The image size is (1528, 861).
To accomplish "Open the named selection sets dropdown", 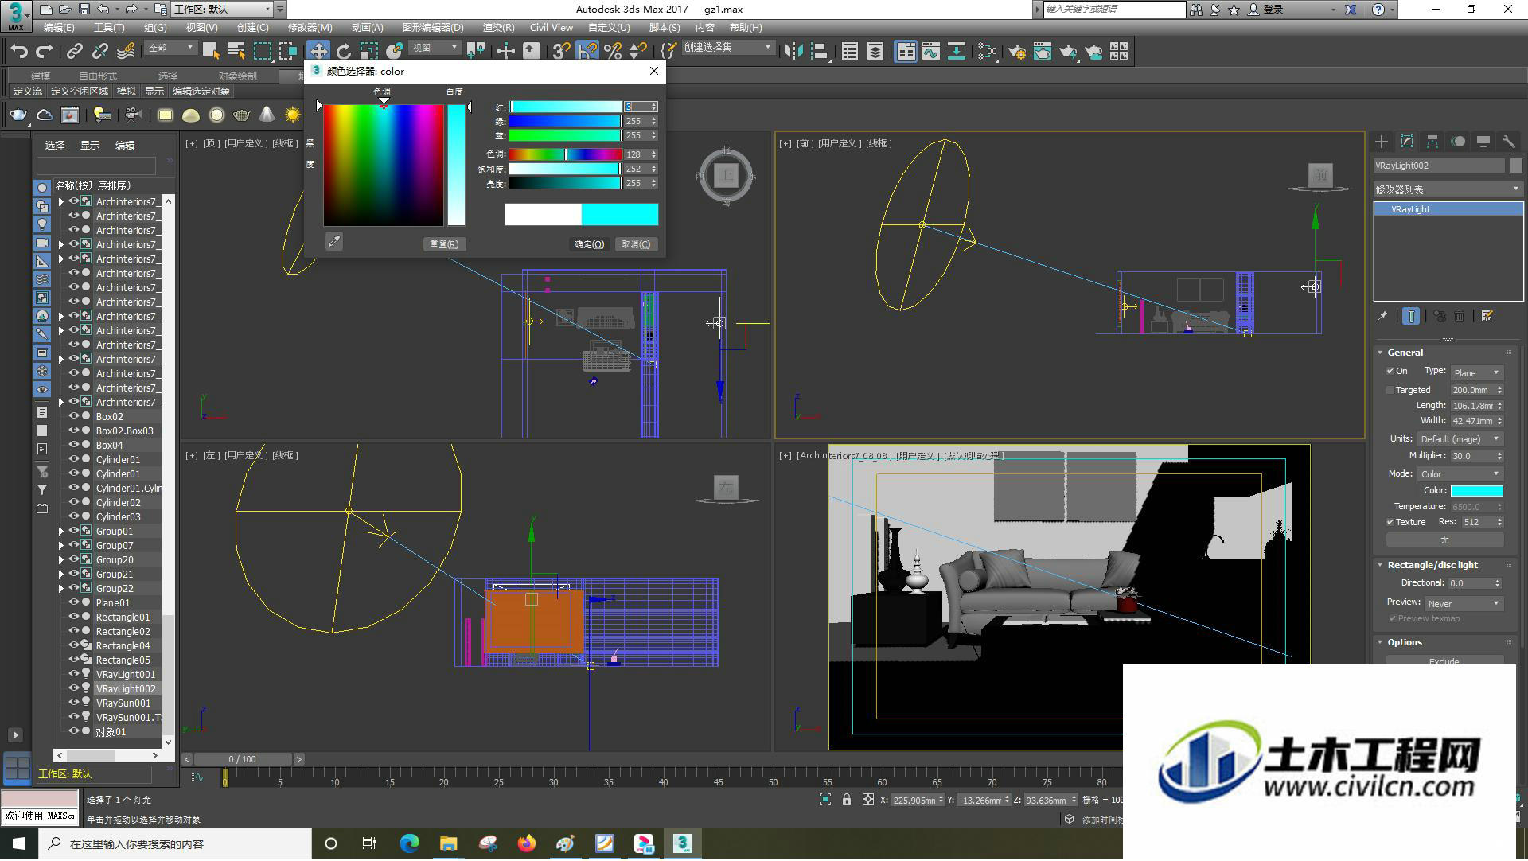I will (x=728, y=48).
